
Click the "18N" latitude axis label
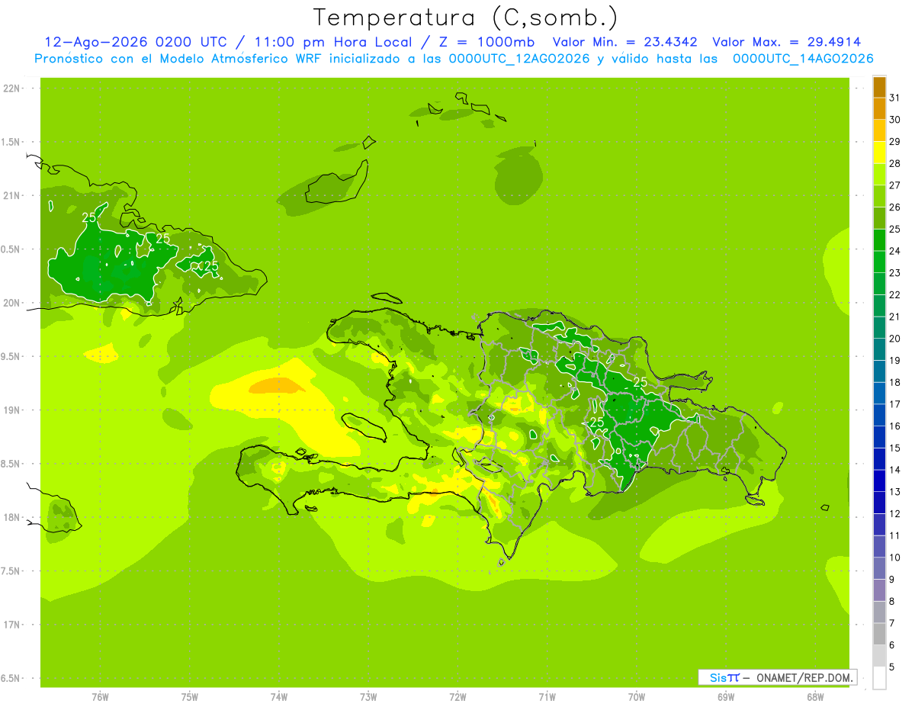click(x=11, y=517)
